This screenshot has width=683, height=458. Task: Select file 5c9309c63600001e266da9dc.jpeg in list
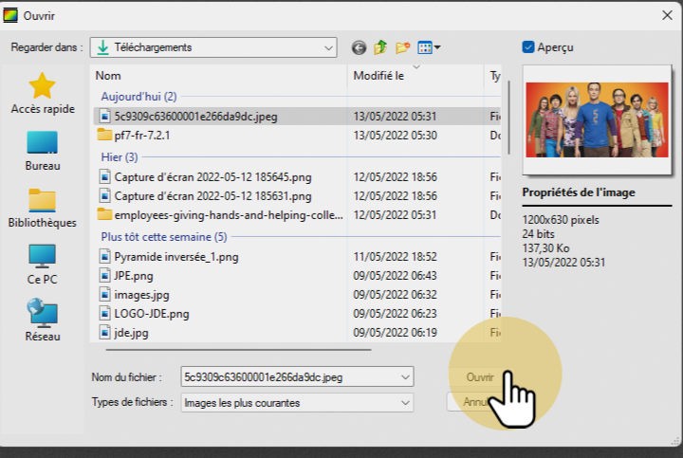click(297, 117)
